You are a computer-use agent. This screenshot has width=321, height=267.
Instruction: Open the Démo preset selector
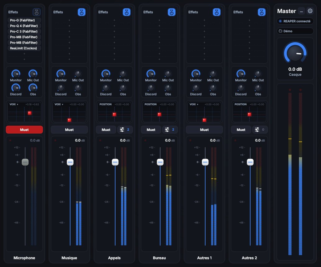pyautogui.click(x=295, y=31)
